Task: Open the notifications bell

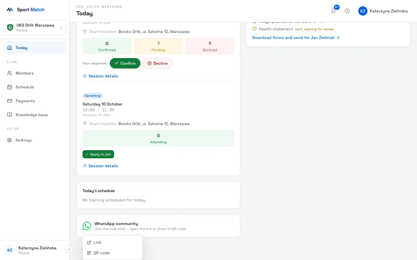Action: [x=333, y=11]
